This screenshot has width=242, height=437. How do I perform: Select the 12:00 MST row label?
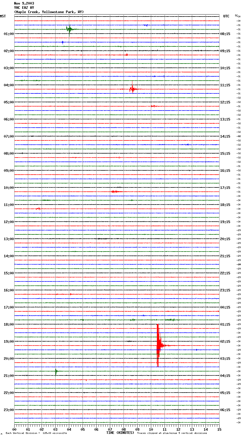point(9,222)
